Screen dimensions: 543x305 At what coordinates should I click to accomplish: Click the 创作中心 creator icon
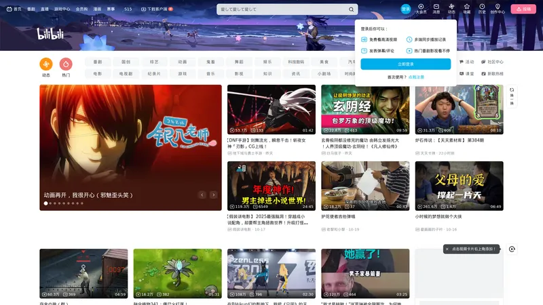point(498,9)
